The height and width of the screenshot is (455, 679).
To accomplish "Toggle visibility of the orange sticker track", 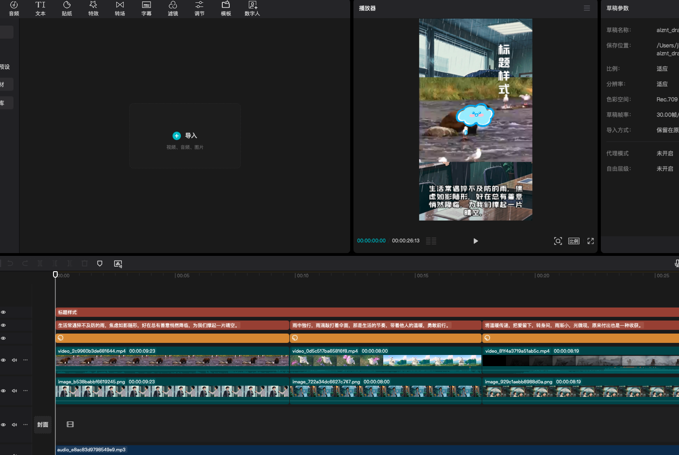I will coord(3,338).
